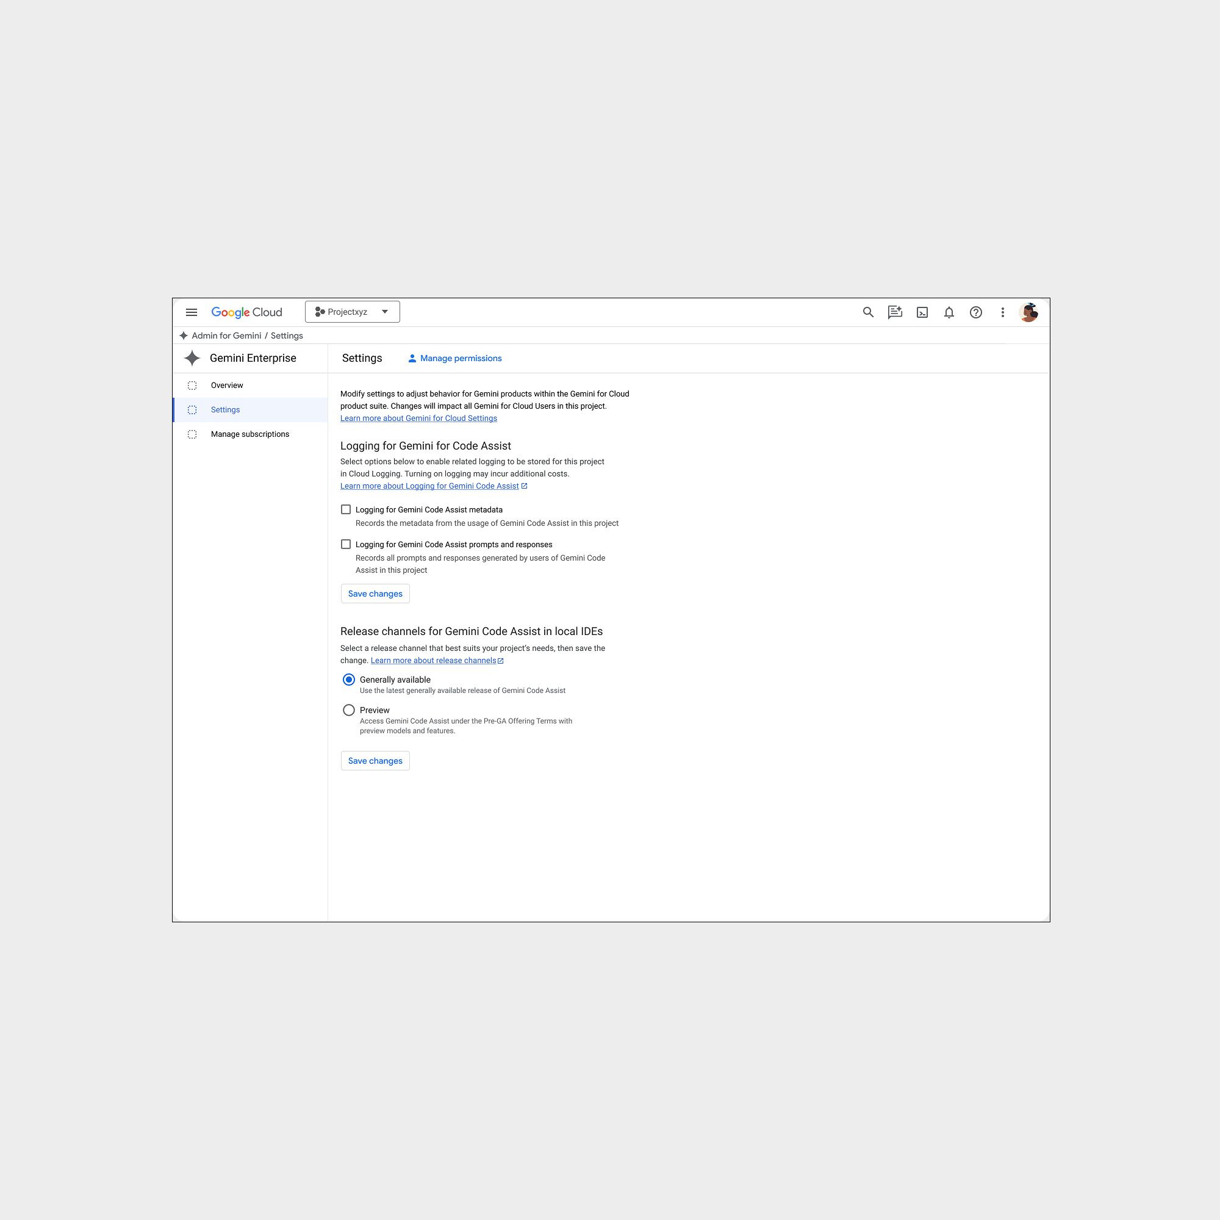Viewport: 1220px width, 1220px height.
Task: Open the three-dot more options menu
Action: tap(1002, 312)
